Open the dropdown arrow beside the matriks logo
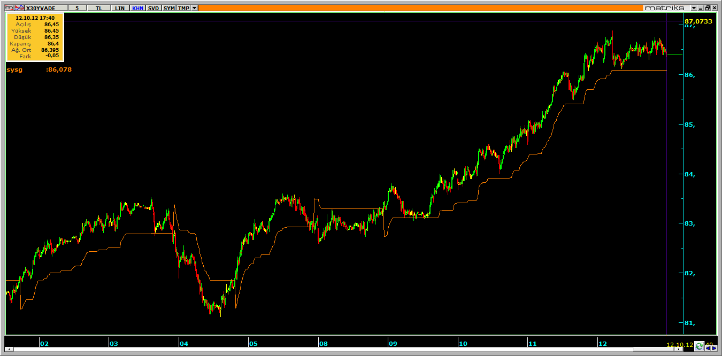 (694, 8)
